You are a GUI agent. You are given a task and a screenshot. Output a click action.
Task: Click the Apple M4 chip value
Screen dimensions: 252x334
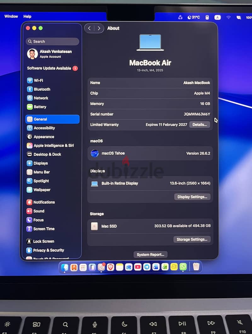pos(202,93)
